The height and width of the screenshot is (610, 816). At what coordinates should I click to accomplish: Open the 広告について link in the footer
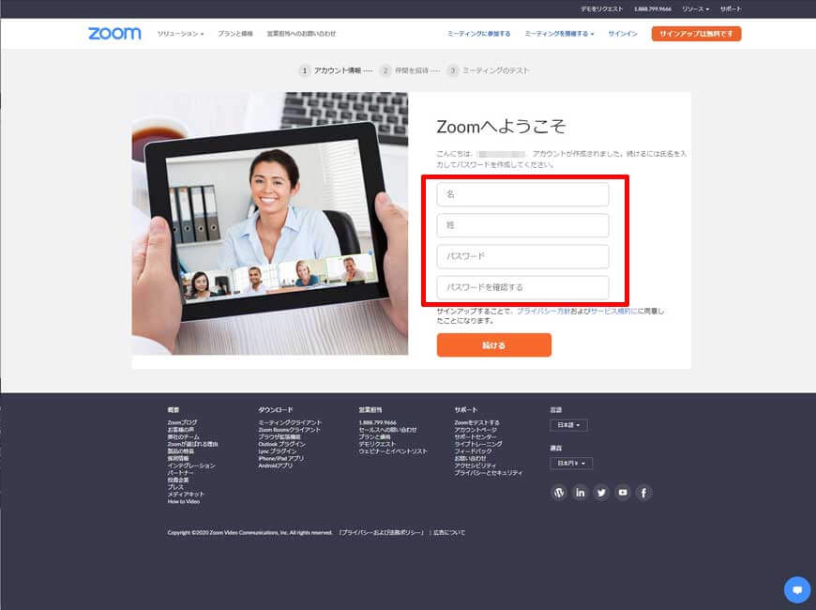click(449, 532)
